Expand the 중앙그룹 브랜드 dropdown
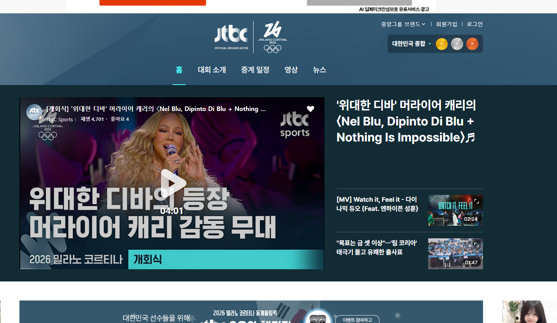Image resolution: width=557 pixels, height=323 pixels. tap(403, 24)
